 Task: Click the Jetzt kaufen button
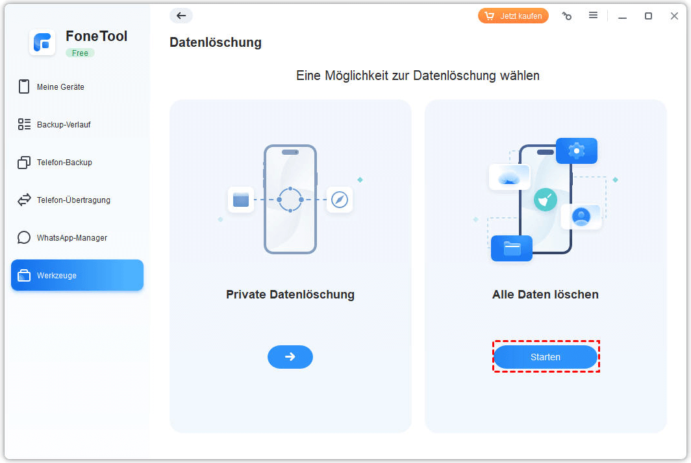514,16
